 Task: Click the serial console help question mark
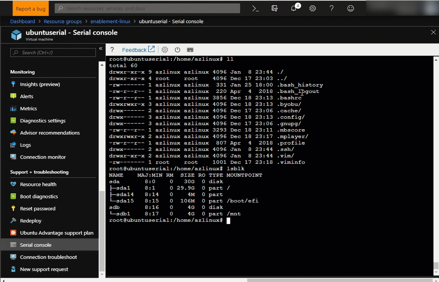[x=112, y=50]
